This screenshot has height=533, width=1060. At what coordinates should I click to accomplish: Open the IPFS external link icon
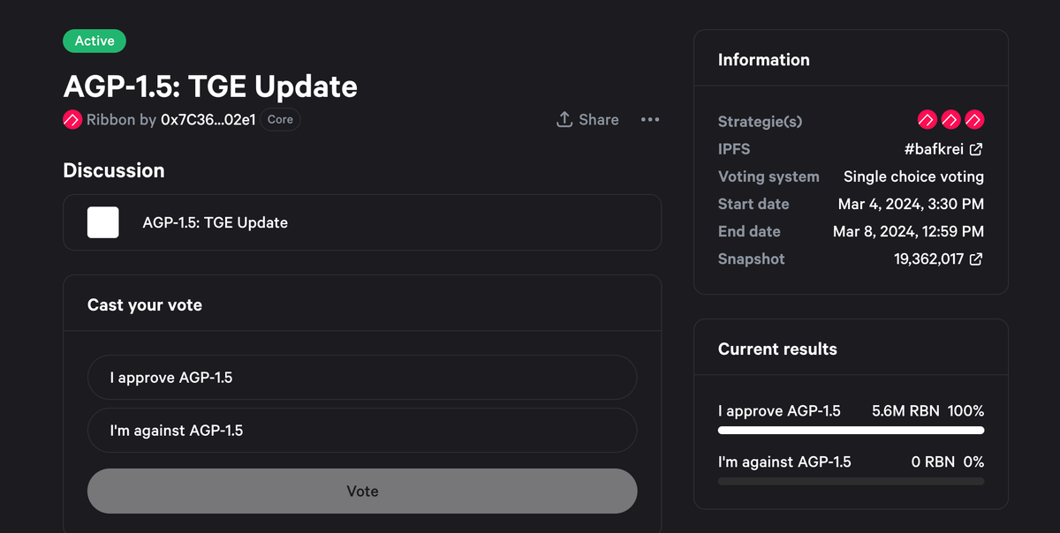click(x=976, y=149)
